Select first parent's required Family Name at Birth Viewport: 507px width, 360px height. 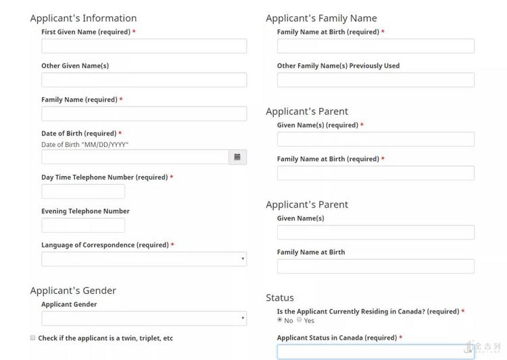(x=375, y=173)
